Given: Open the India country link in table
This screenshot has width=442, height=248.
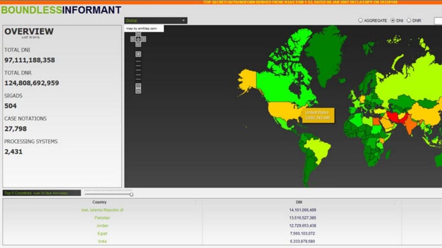Looking at the screenshot, I should 102,241.
